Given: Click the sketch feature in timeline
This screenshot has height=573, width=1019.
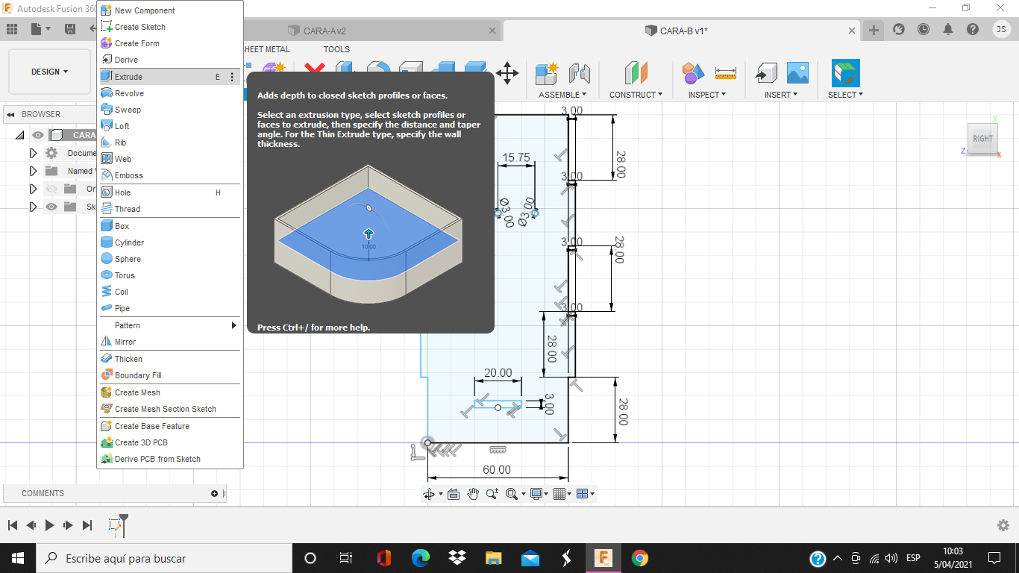Looking at the screenshot, I should tap(115, 525).
